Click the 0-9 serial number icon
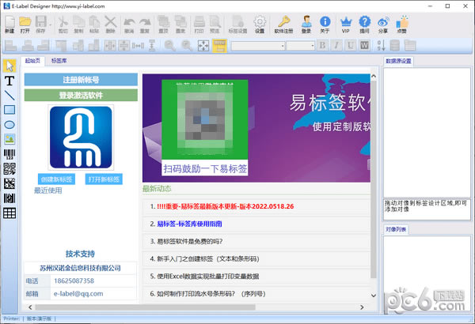The image size is (475, 324). pyautogui.click(x=381, y=46)
